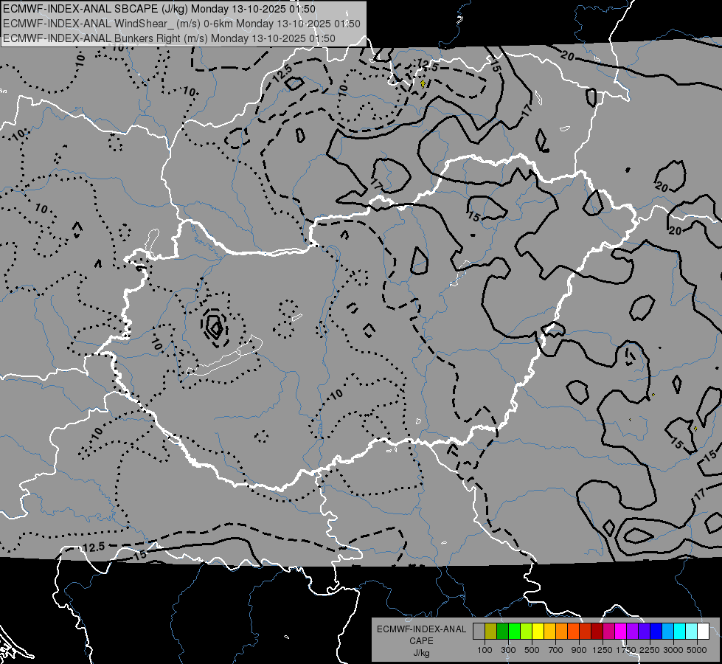Viewport: 722px width, 664px height.
Task: Pick the purple swatch right of the 1750 tick
Action: (x=632, y=632)
